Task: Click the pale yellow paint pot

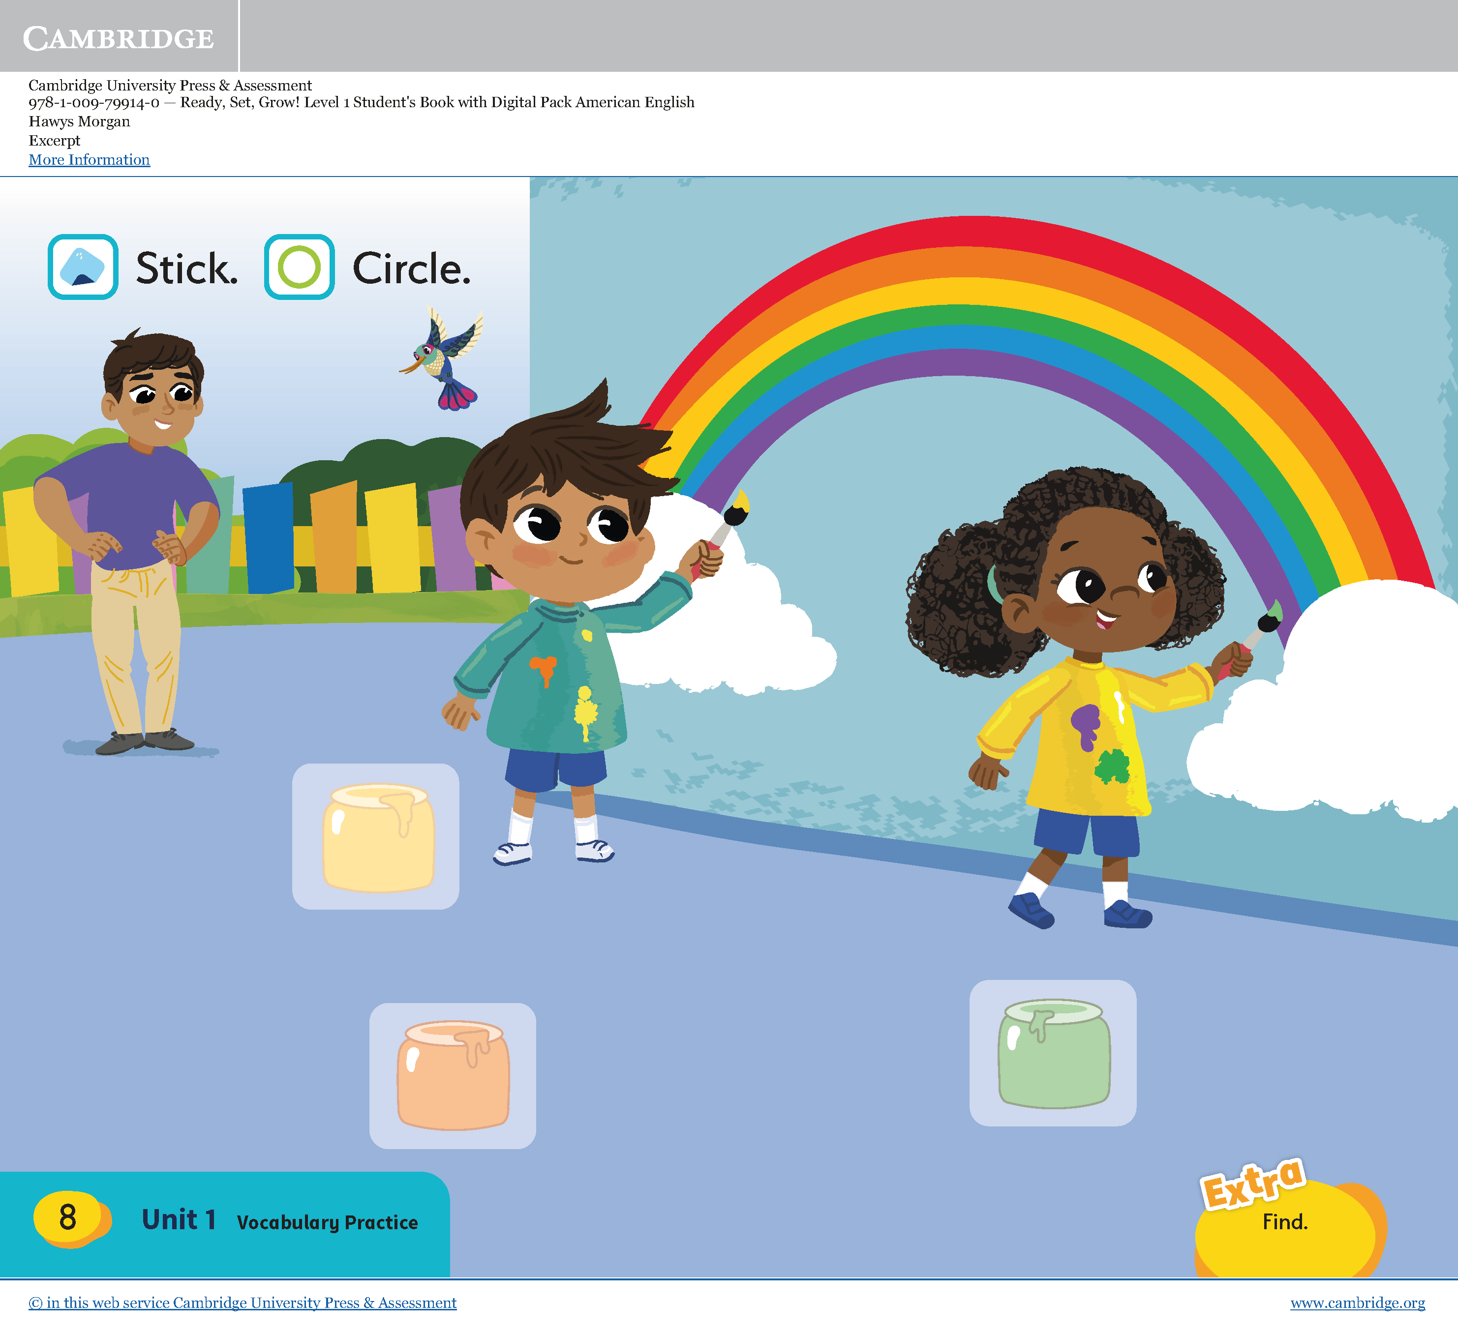Action: coord(377,837)
